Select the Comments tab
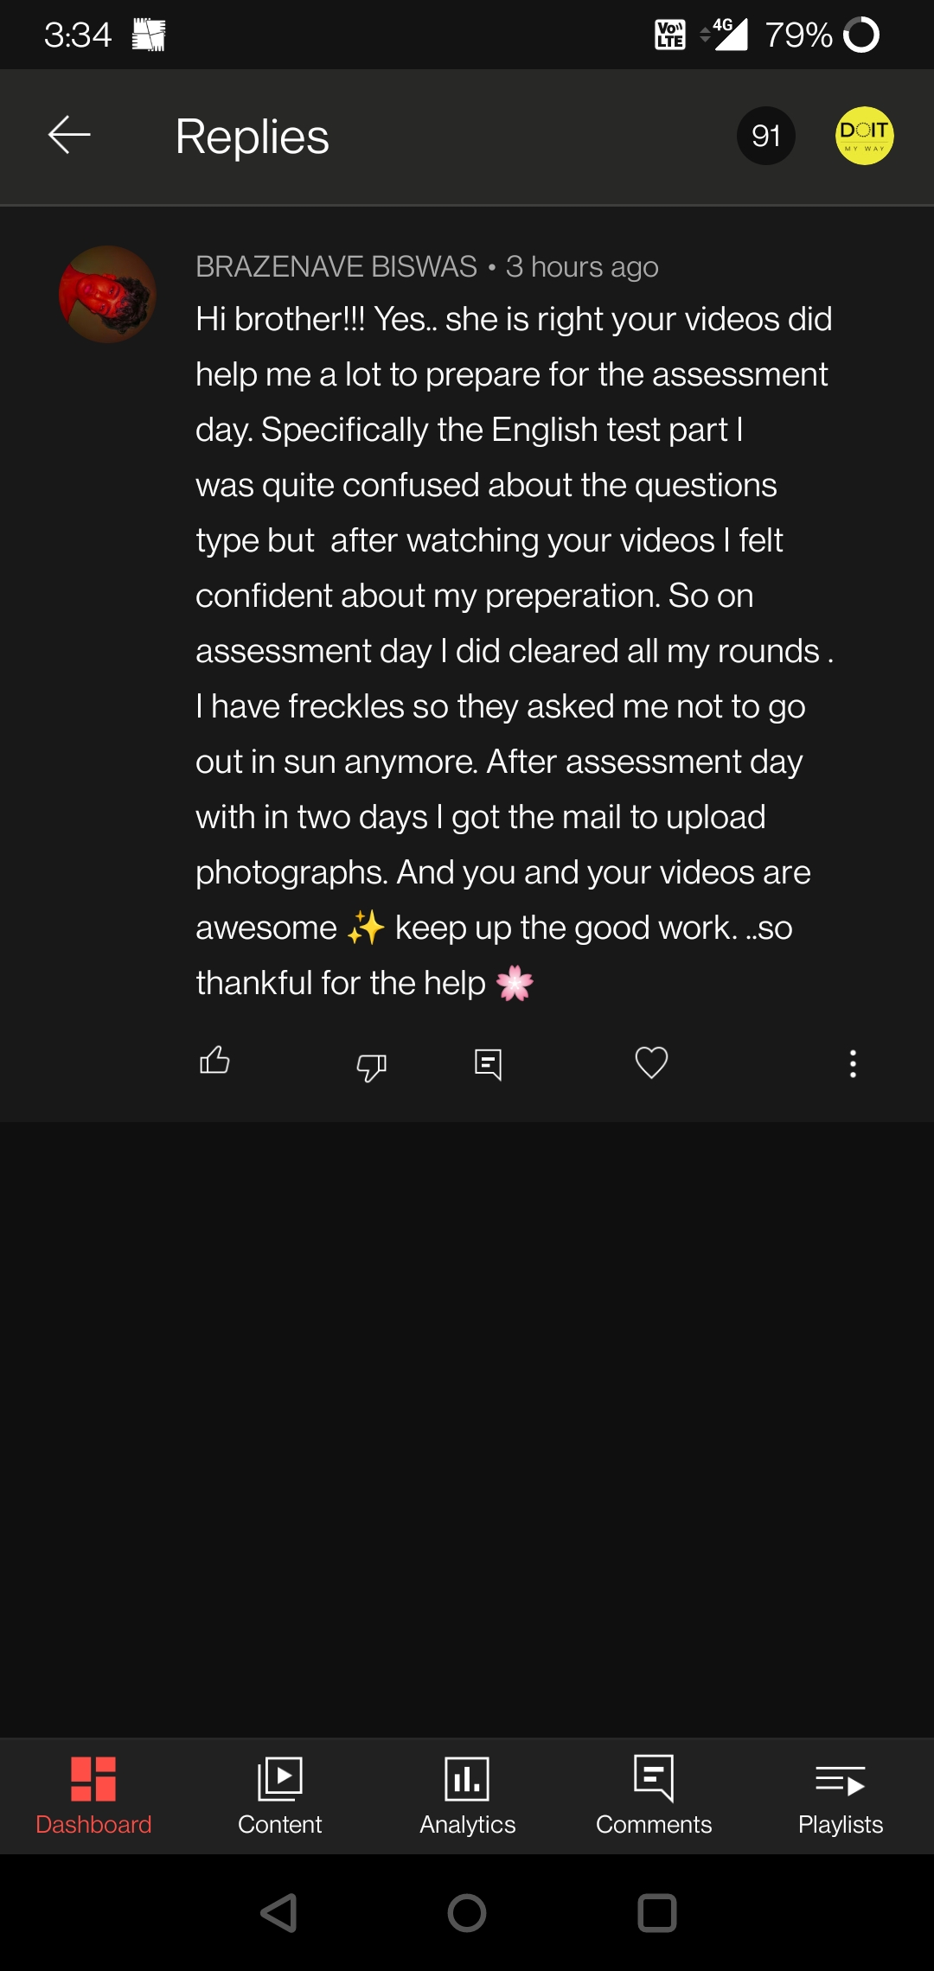The width and height of the screenshot is (934, 1971). click(654, 1795)
